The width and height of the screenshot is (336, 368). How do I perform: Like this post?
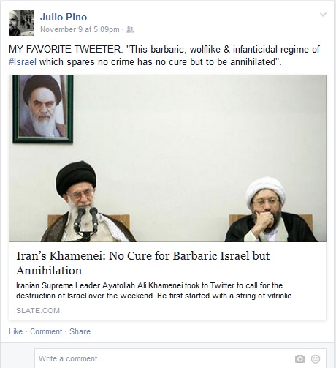[16, 331]
